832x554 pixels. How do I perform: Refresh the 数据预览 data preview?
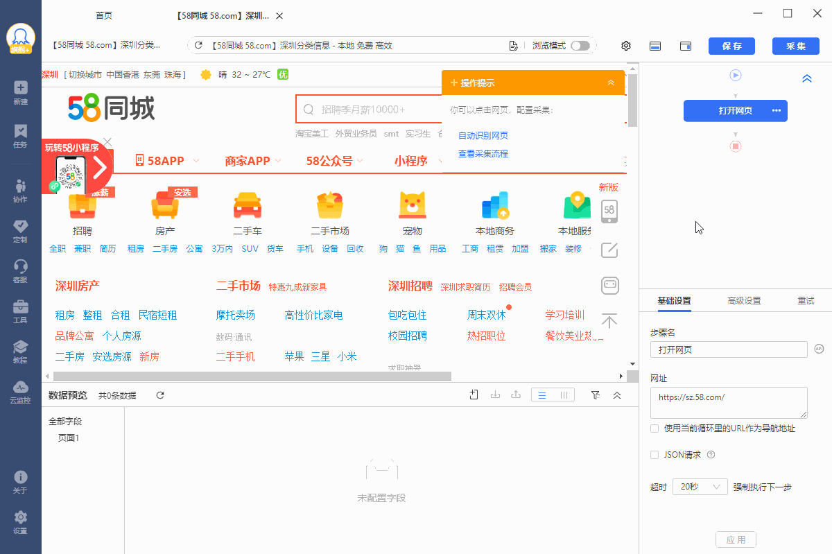160,395
